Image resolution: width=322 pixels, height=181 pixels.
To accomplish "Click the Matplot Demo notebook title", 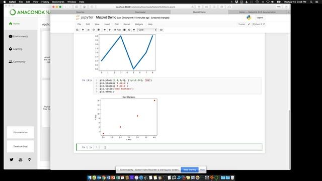I will tap(106, 18).
